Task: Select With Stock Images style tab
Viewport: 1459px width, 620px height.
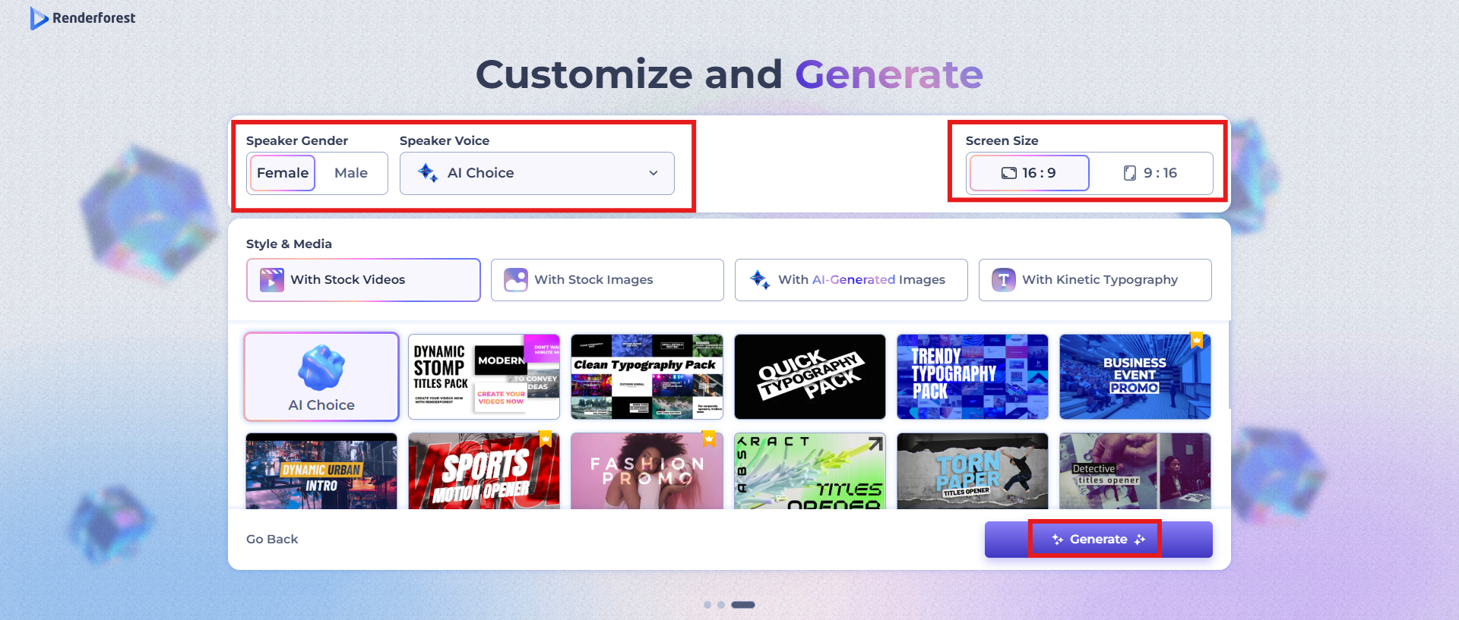Action: coord(607,280)
